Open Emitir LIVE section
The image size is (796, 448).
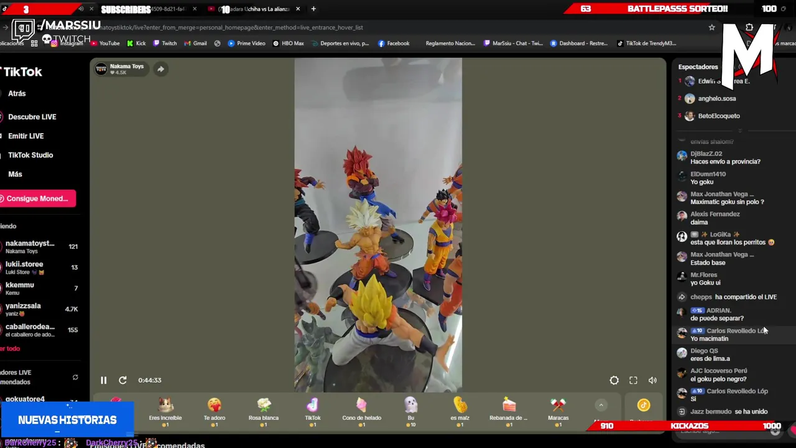tap(25, 136)
